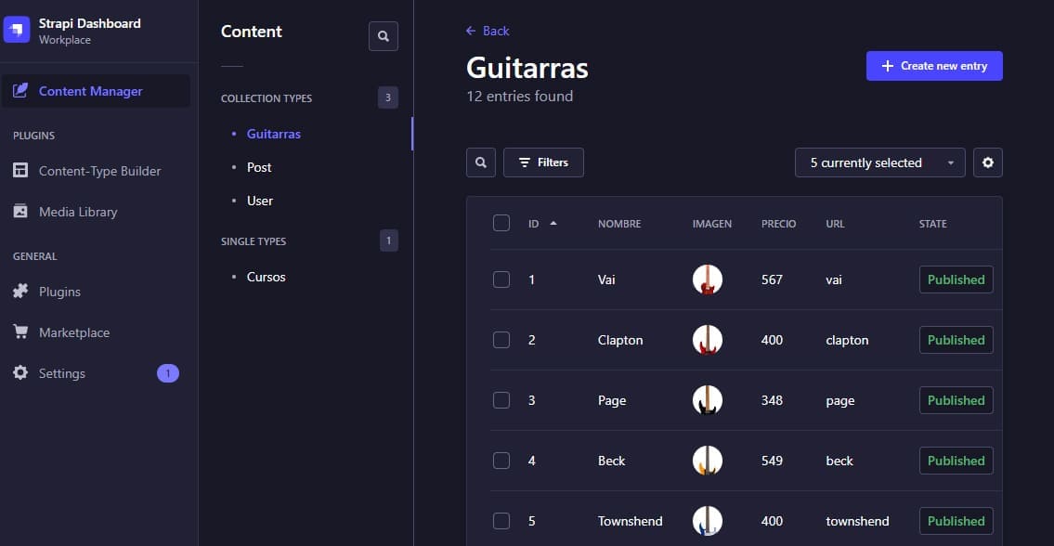This screenshot has height=546, width=1054.
Task: Open the Cursos single type
Action: click(x=266, y=277)
